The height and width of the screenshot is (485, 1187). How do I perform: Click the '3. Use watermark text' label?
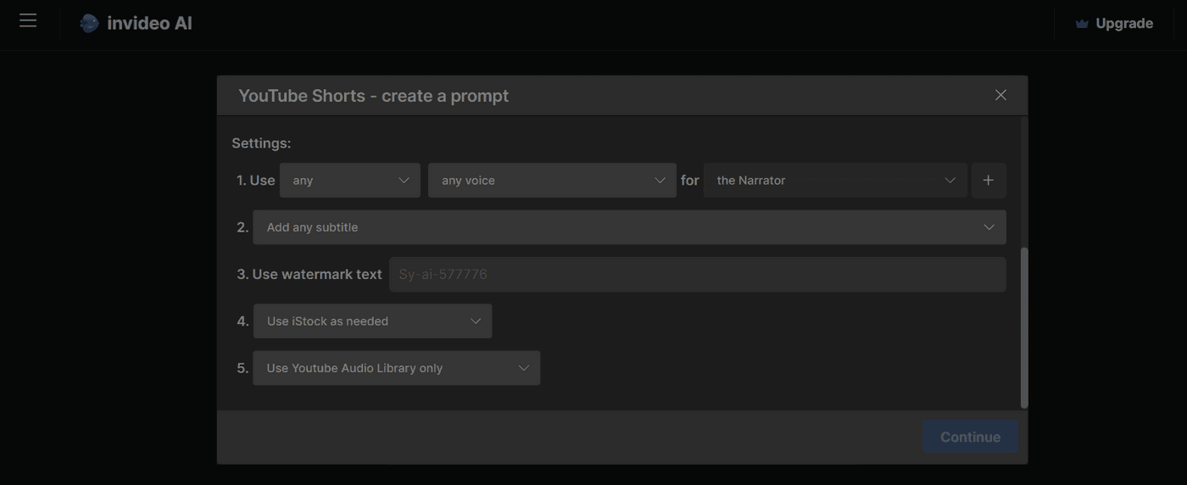point(309,275)
